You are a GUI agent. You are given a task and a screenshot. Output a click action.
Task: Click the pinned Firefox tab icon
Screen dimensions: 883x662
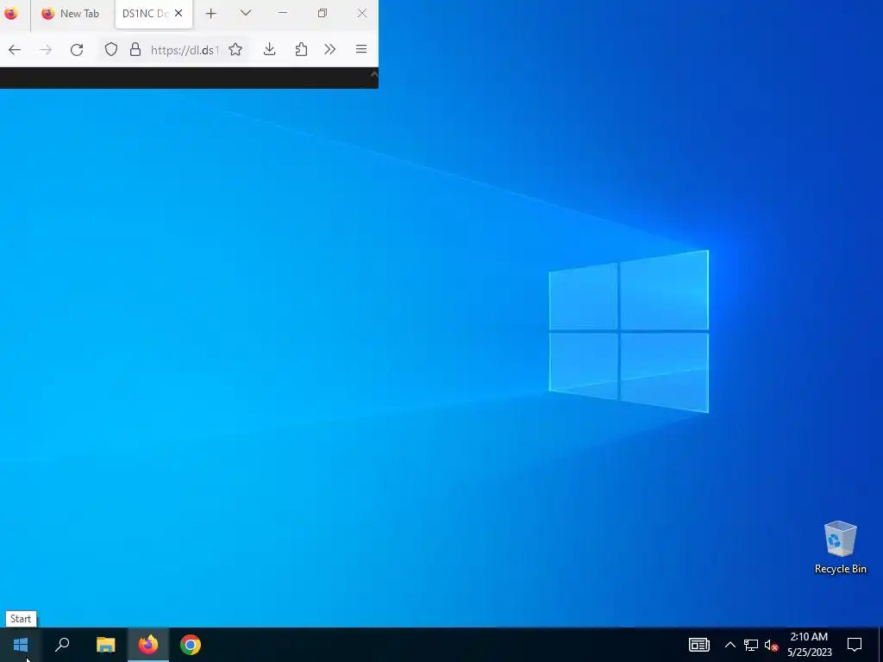coord(10,13)
